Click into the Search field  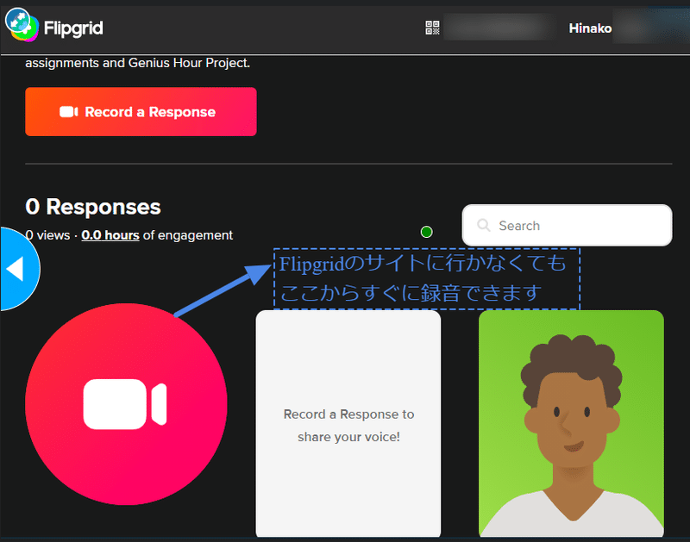click(x=567, y=226)
